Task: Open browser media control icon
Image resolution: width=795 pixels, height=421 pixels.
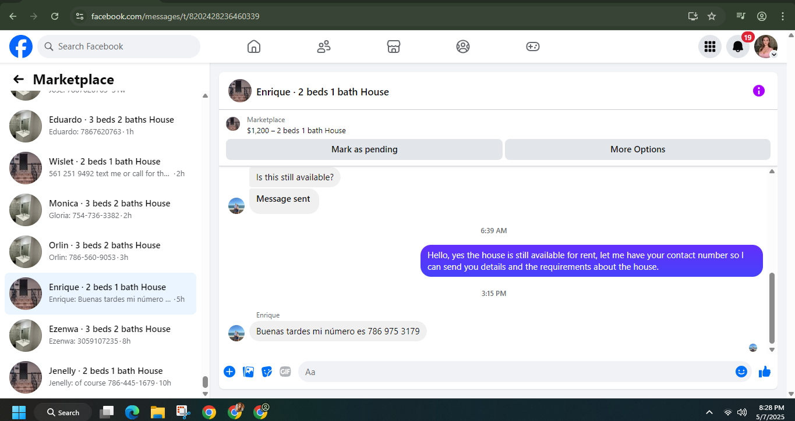Action: [x=741, y=16]
